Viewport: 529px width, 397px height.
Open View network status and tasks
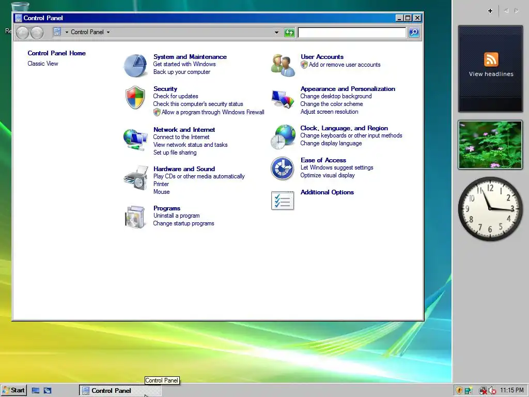[x=190, y=145]
